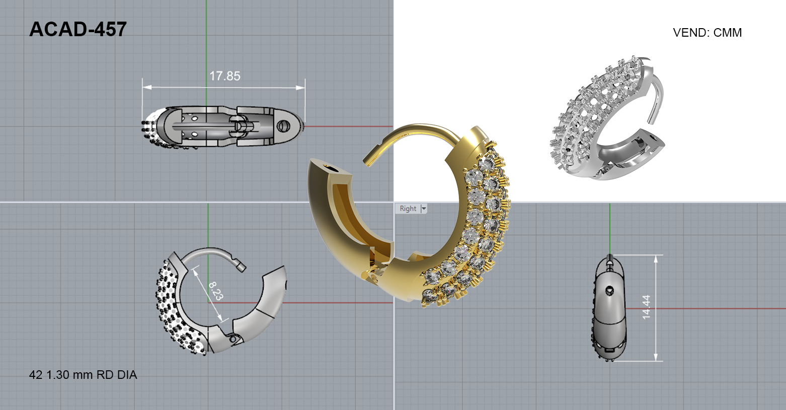Select the 14.44 height dimension text

[646, 307]
